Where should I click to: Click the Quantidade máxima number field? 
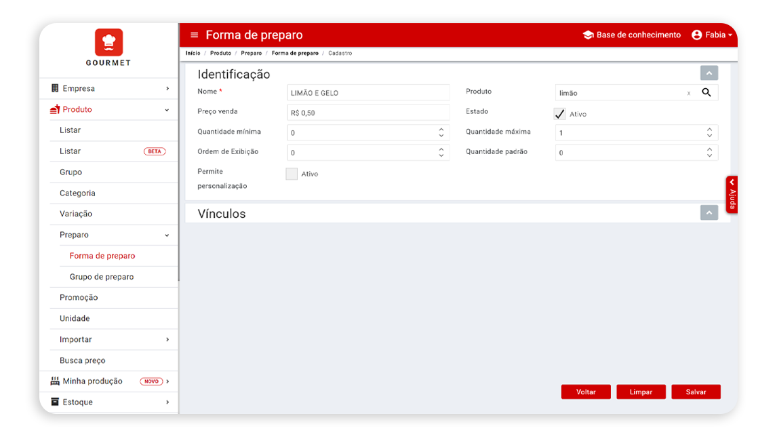tap(637, 132)
